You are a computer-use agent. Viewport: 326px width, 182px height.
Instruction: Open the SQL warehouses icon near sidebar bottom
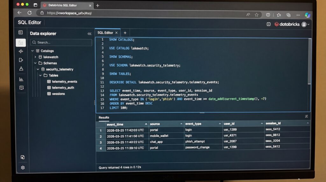23,157
